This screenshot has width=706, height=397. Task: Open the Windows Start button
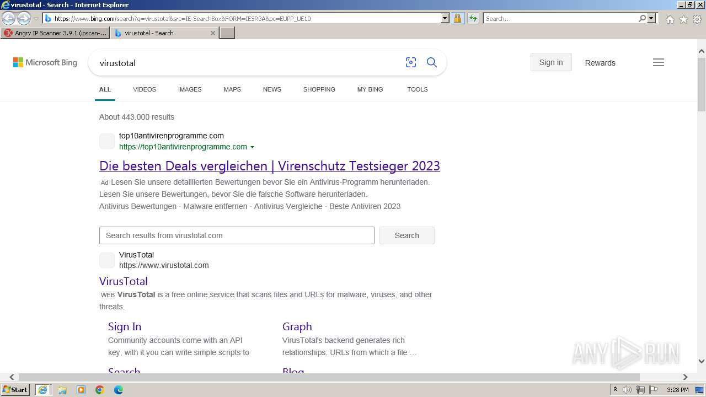15,390
